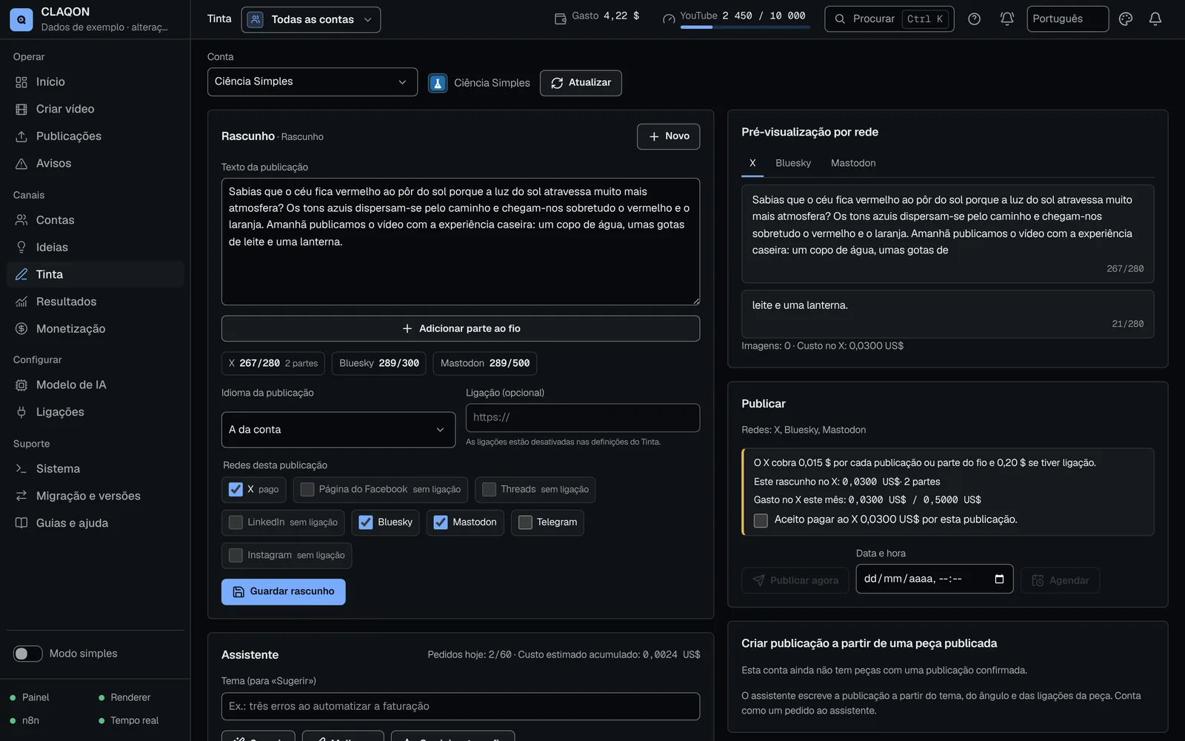Viewport: 1185px width, 741px height.
Task: Open notifications bell at far right
Action: [1155, 19]
